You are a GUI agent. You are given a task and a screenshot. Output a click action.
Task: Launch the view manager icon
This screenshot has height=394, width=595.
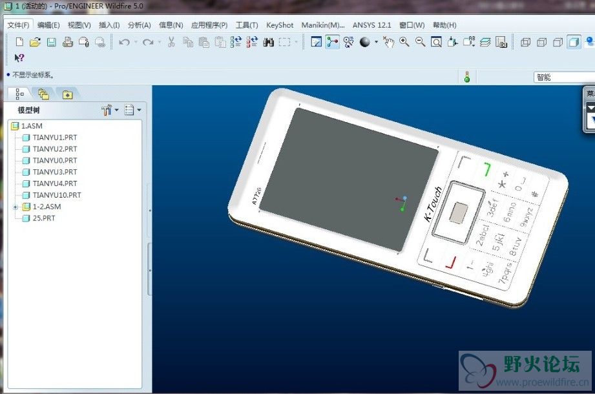pyautogui.click(x=501, y=42)
